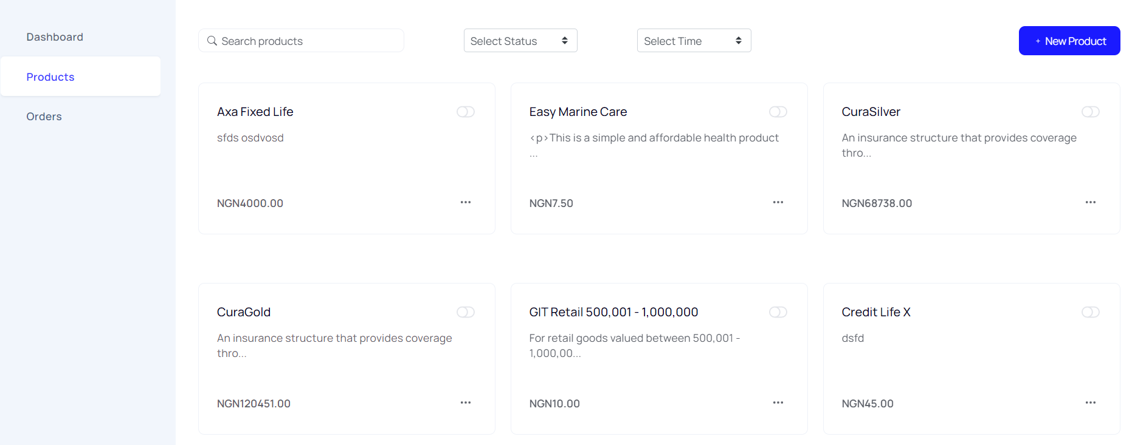
Task: Open the three-dot menu on Easy Marine Care
Action: pos(778,202)
